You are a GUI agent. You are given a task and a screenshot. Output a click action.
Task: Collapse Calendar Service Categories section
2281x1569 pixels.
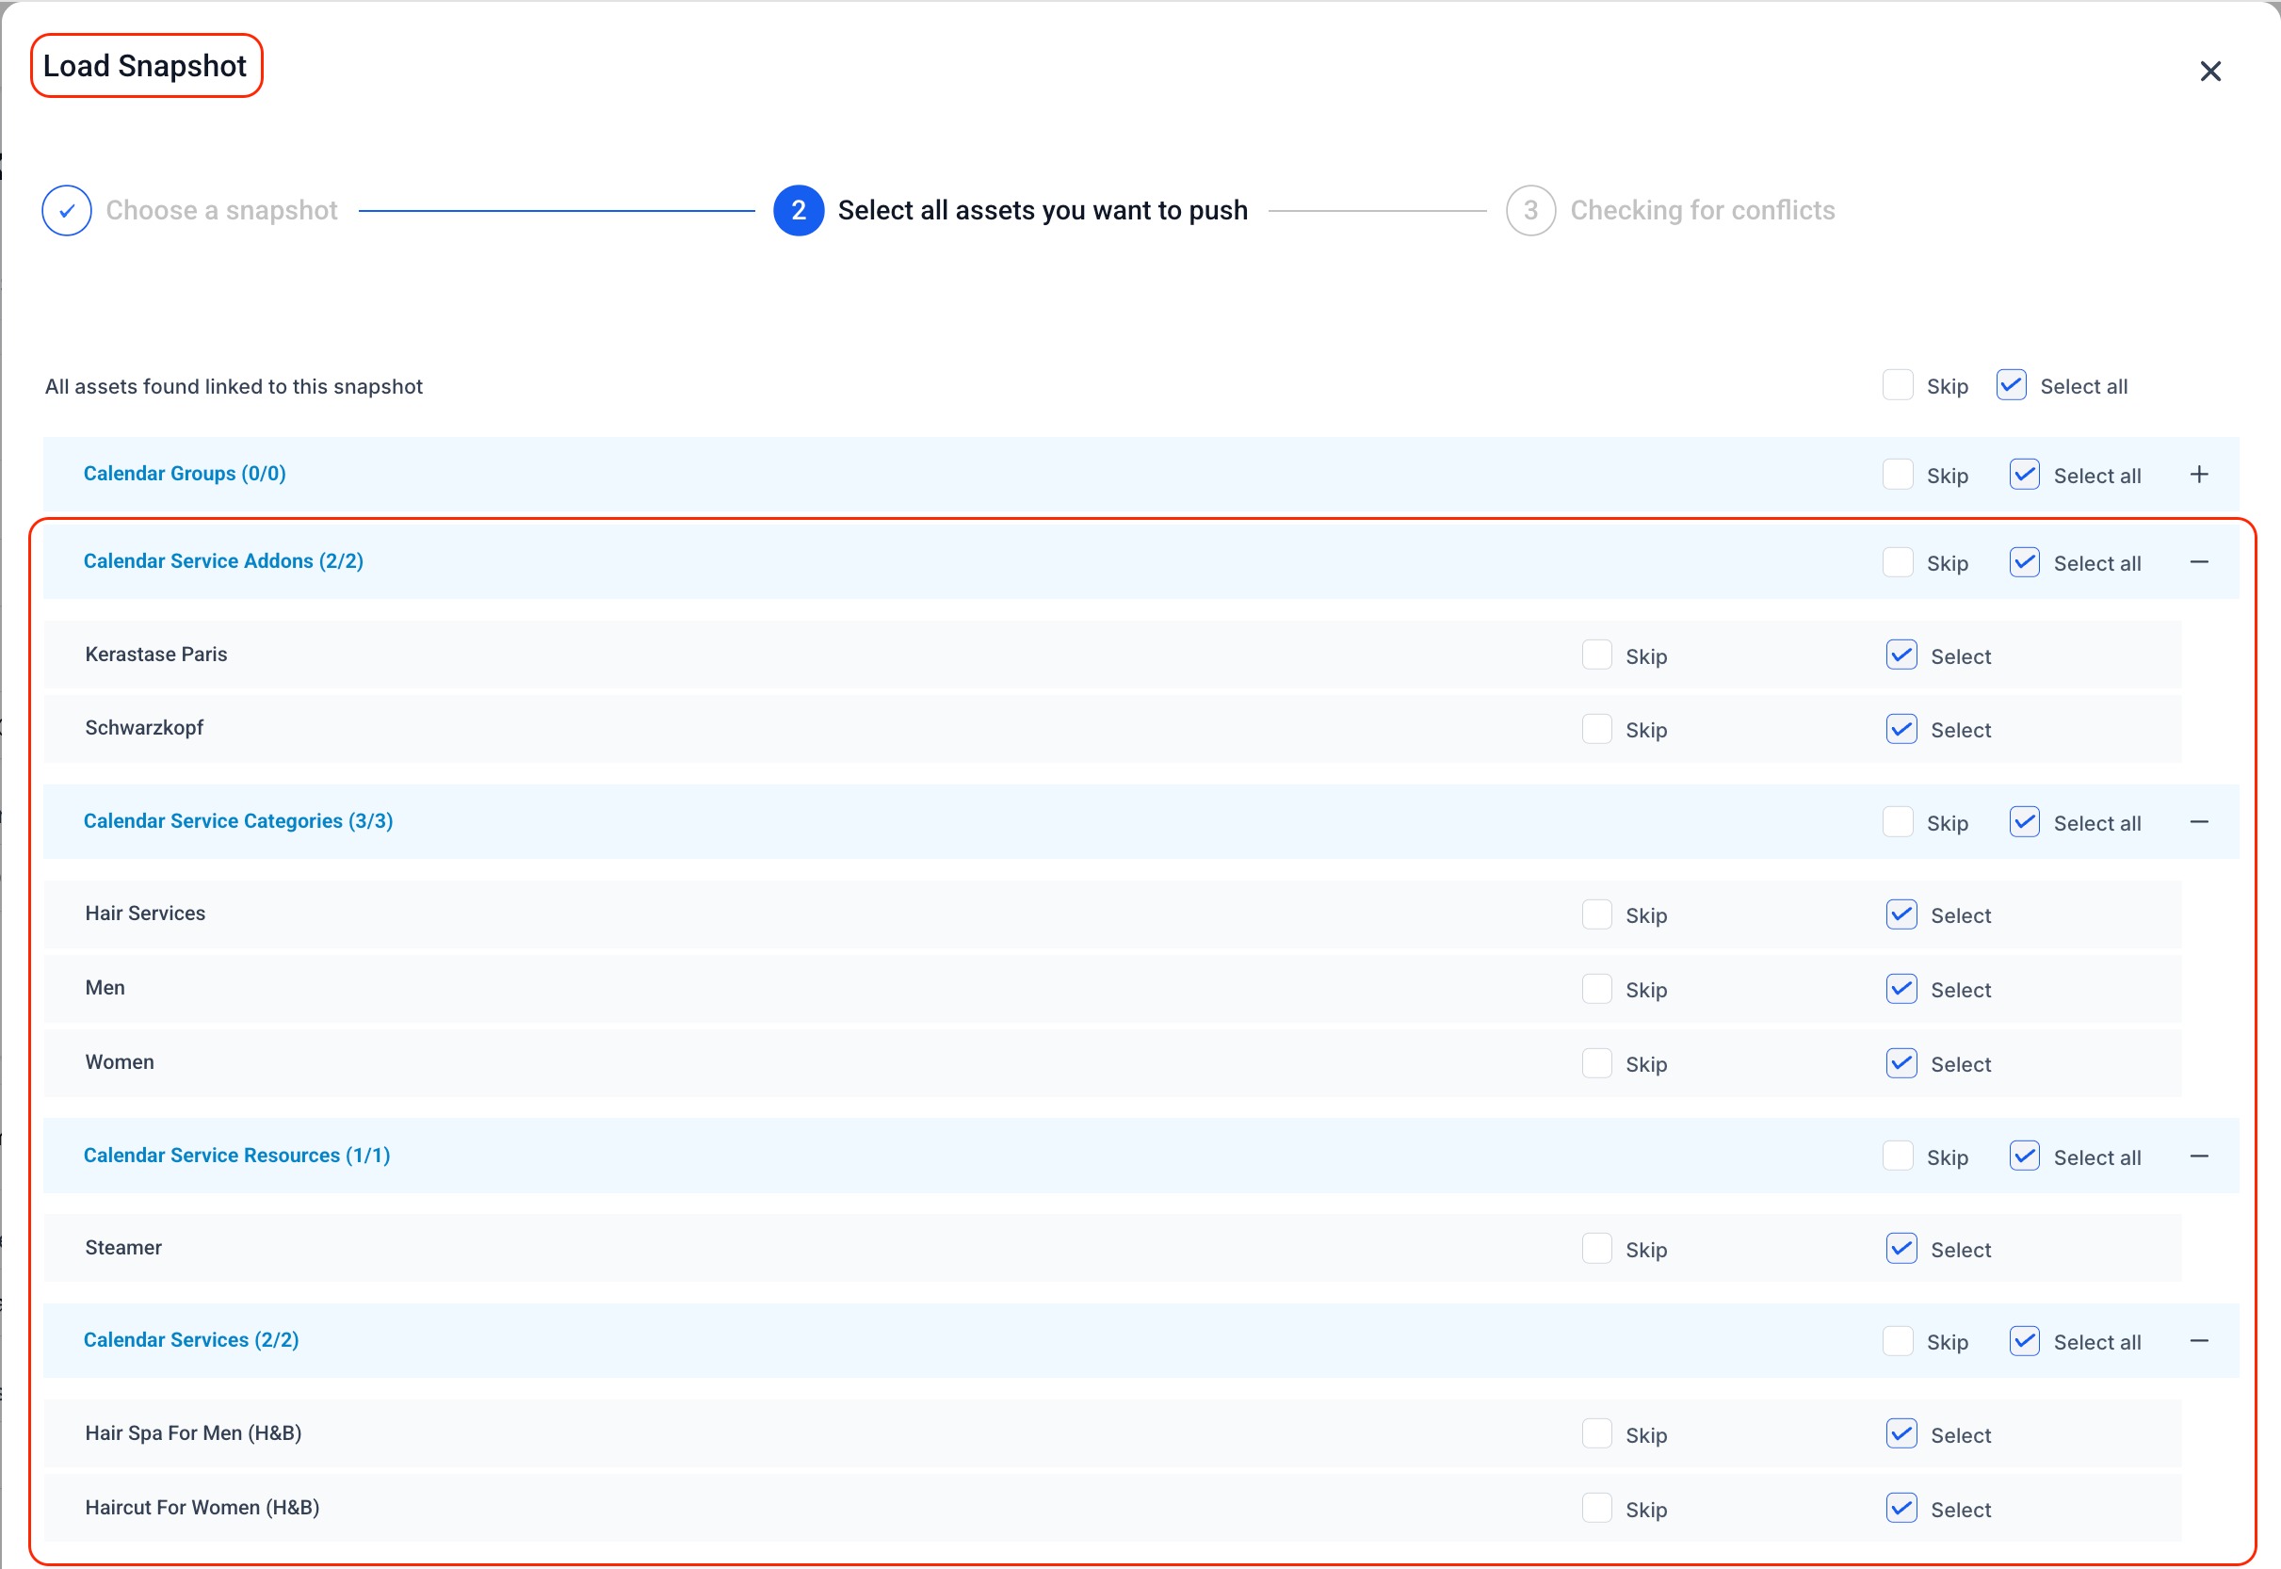2198,822
